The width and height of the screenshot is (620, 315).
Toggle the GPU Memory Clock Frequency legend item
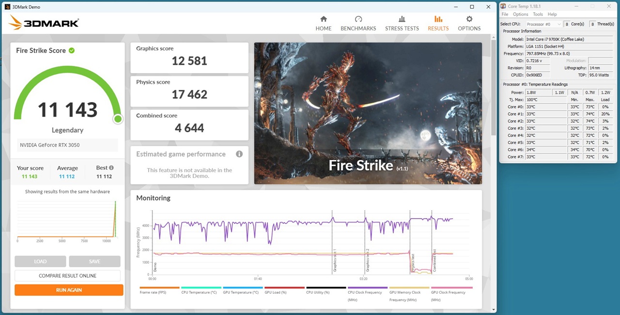pos(409,293)
